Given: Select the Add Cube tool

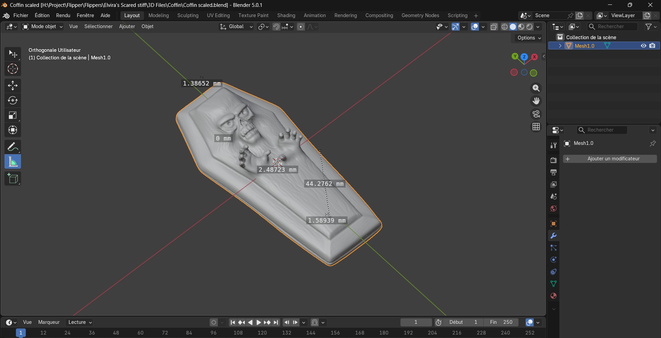Looking at the screenshot, I should coord(13,179).
